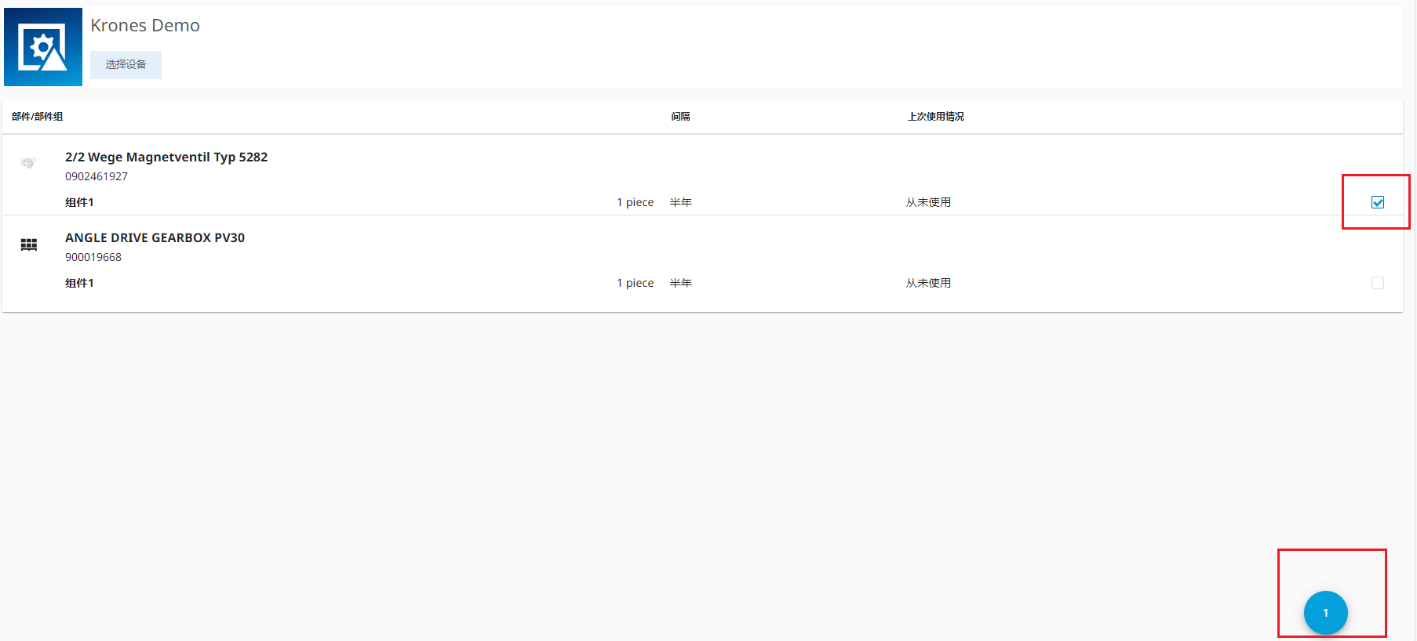Click the ANGLE DRIVE GEARBOX grid icon
The image size is (1417, 641).
[29, 245]
